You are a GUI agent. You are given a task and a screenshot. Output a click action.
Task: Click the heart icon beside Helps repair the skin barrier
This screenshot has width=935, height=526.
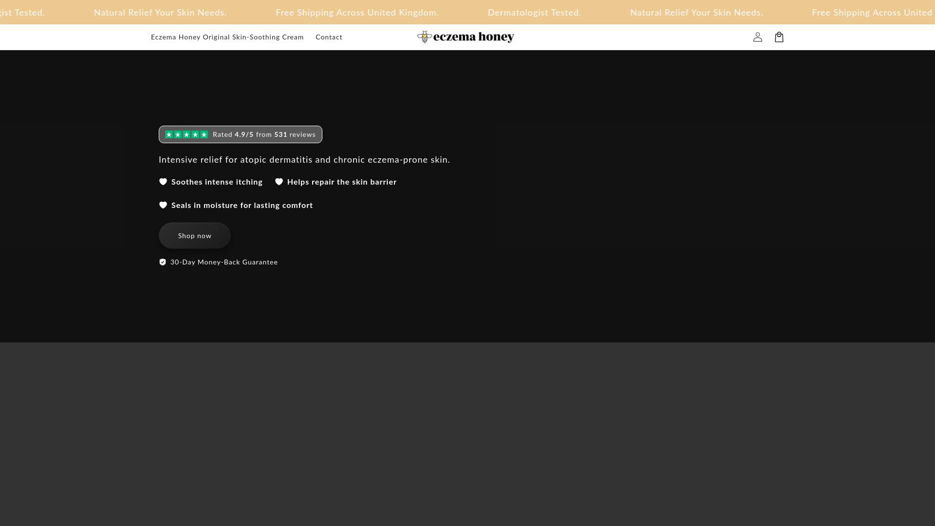(x=279, y=182)
